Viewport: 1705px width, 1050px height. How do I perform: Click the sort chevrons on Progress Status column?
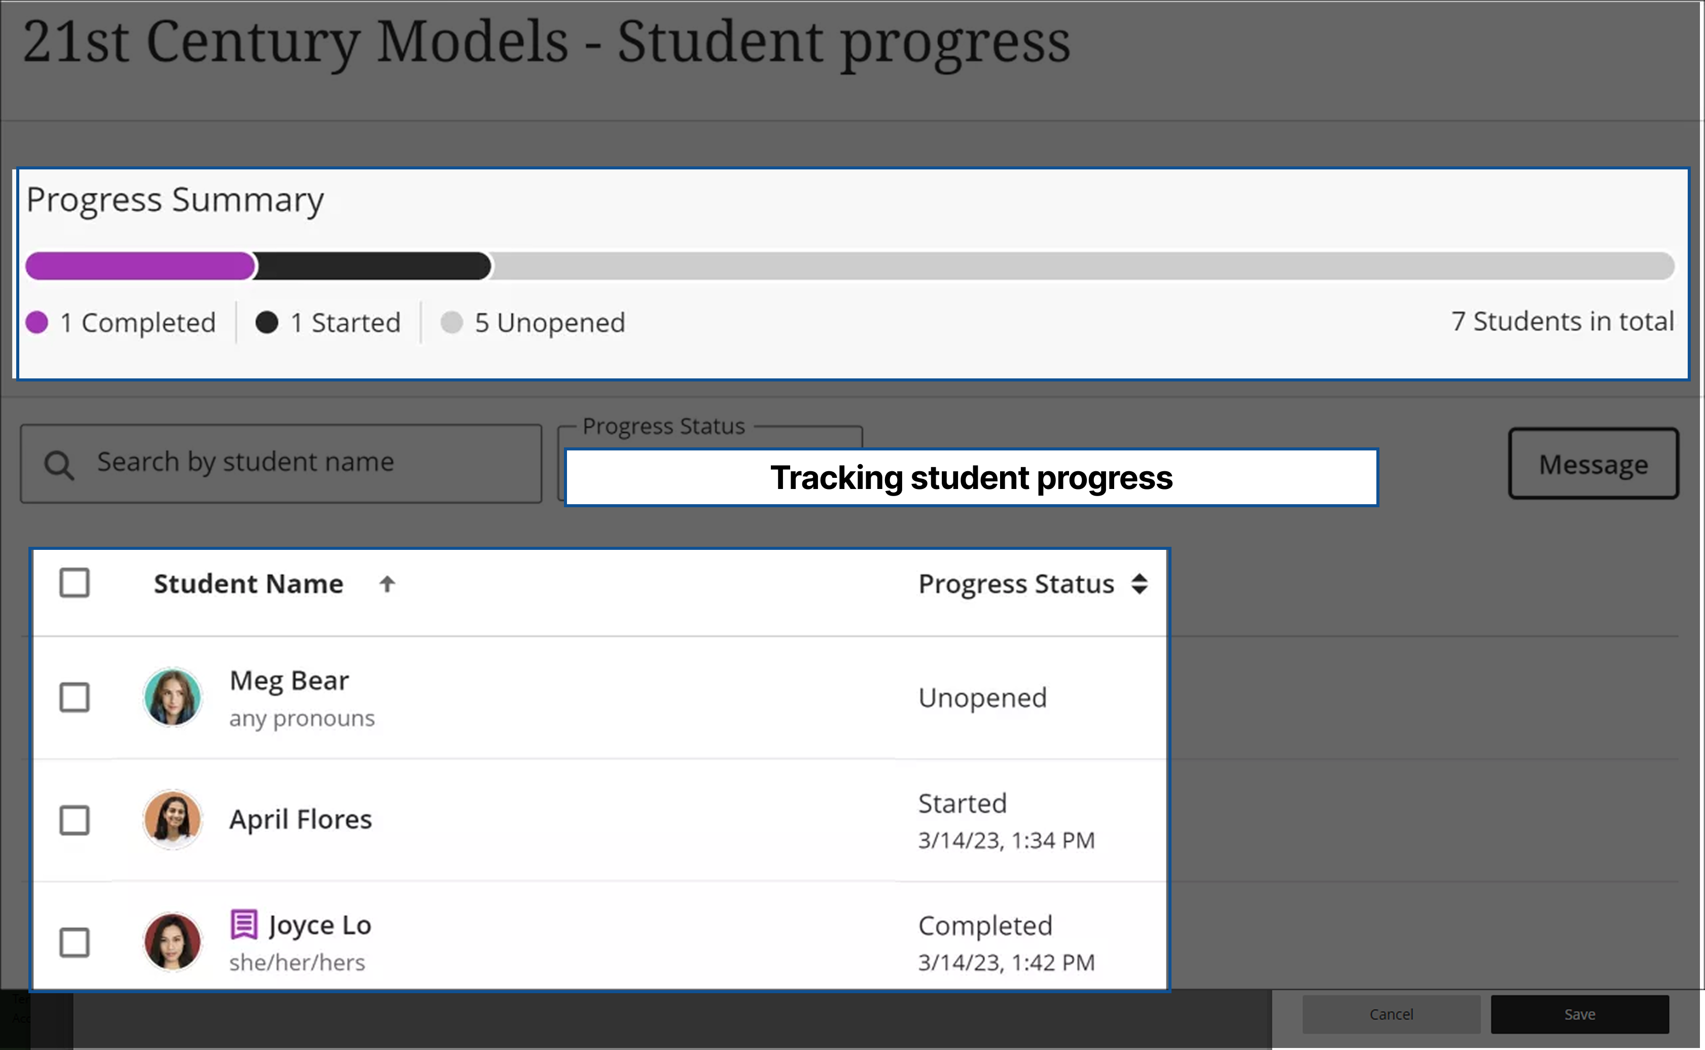pyautogui.click(x=1141, y=584)
